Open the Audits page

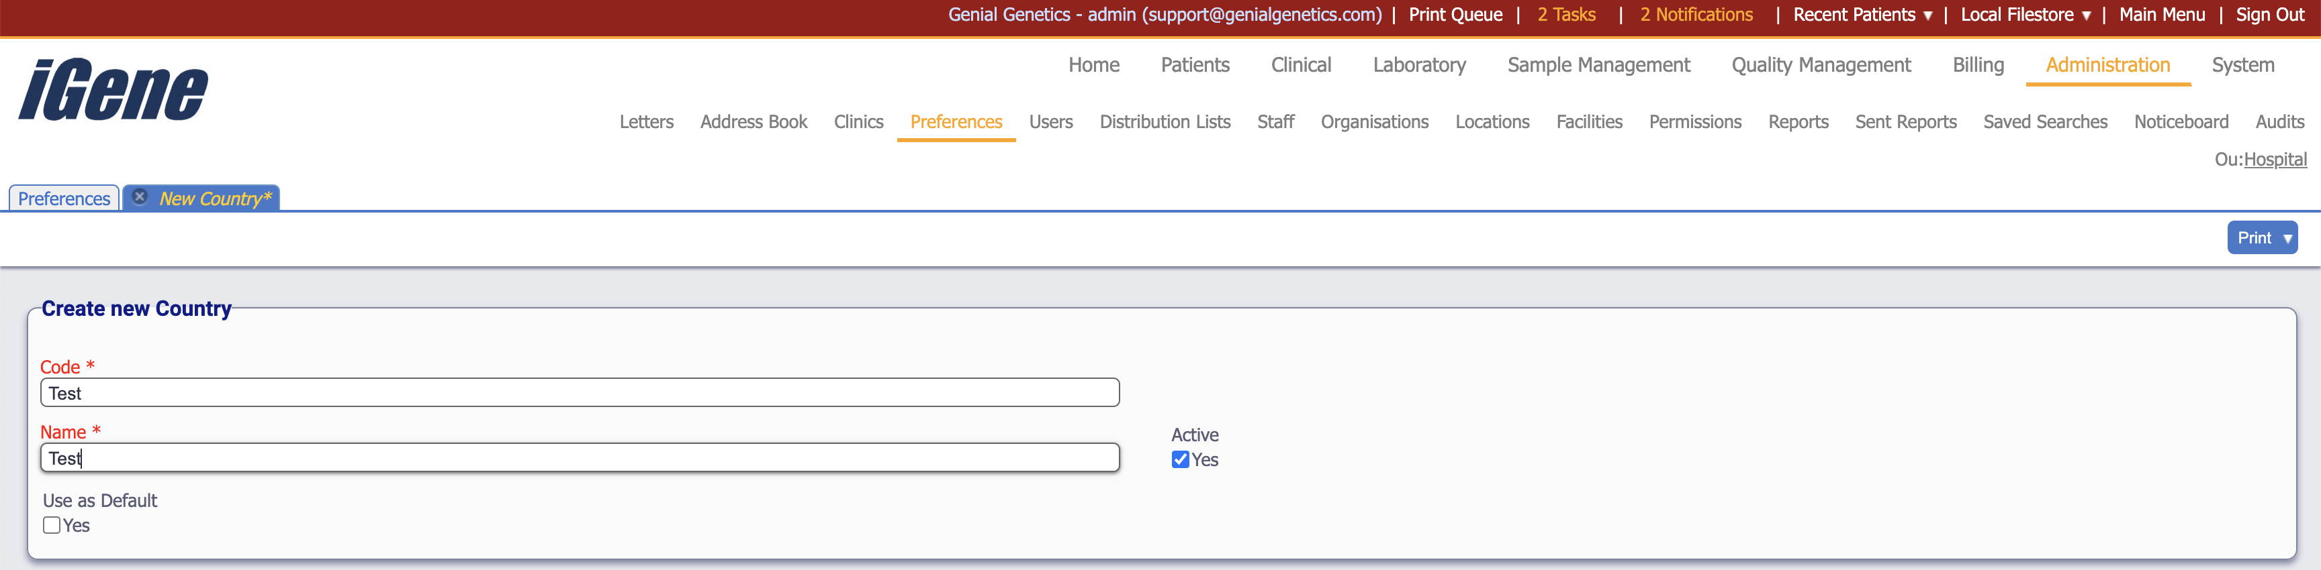coord(2279,121)
